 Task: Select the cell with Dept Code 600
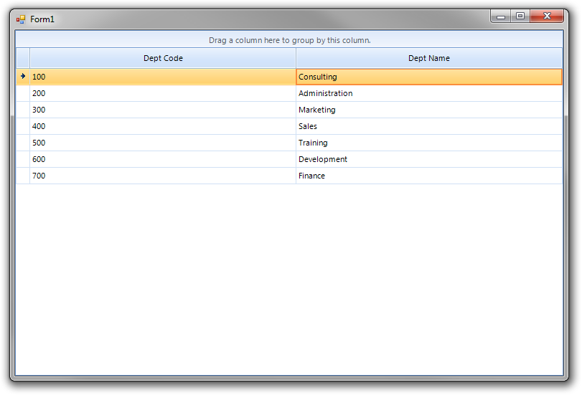click(x=163, y=159)
